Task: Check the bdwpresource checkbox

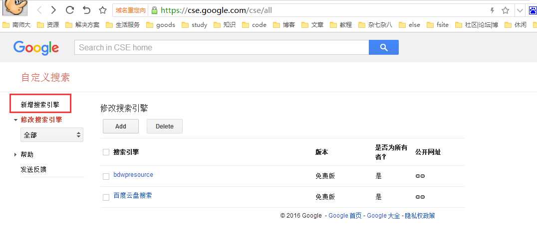Action: 106,176
